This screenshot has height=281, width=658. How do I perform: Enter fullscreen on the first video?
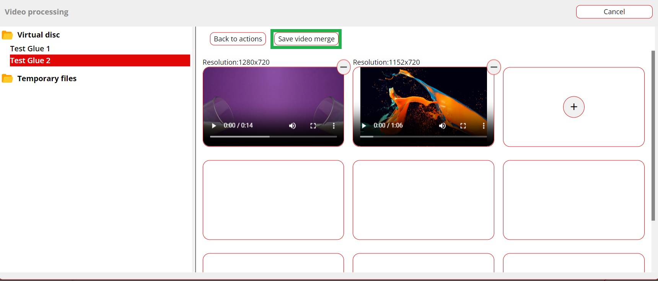313,126
